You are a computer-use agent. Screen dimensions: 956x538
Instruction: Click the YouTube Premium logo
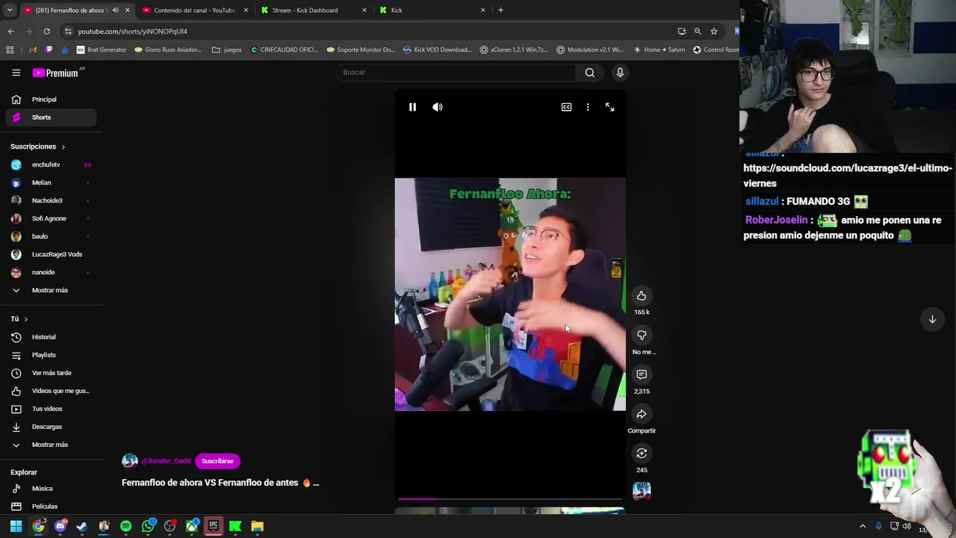[x=55, y=72]
